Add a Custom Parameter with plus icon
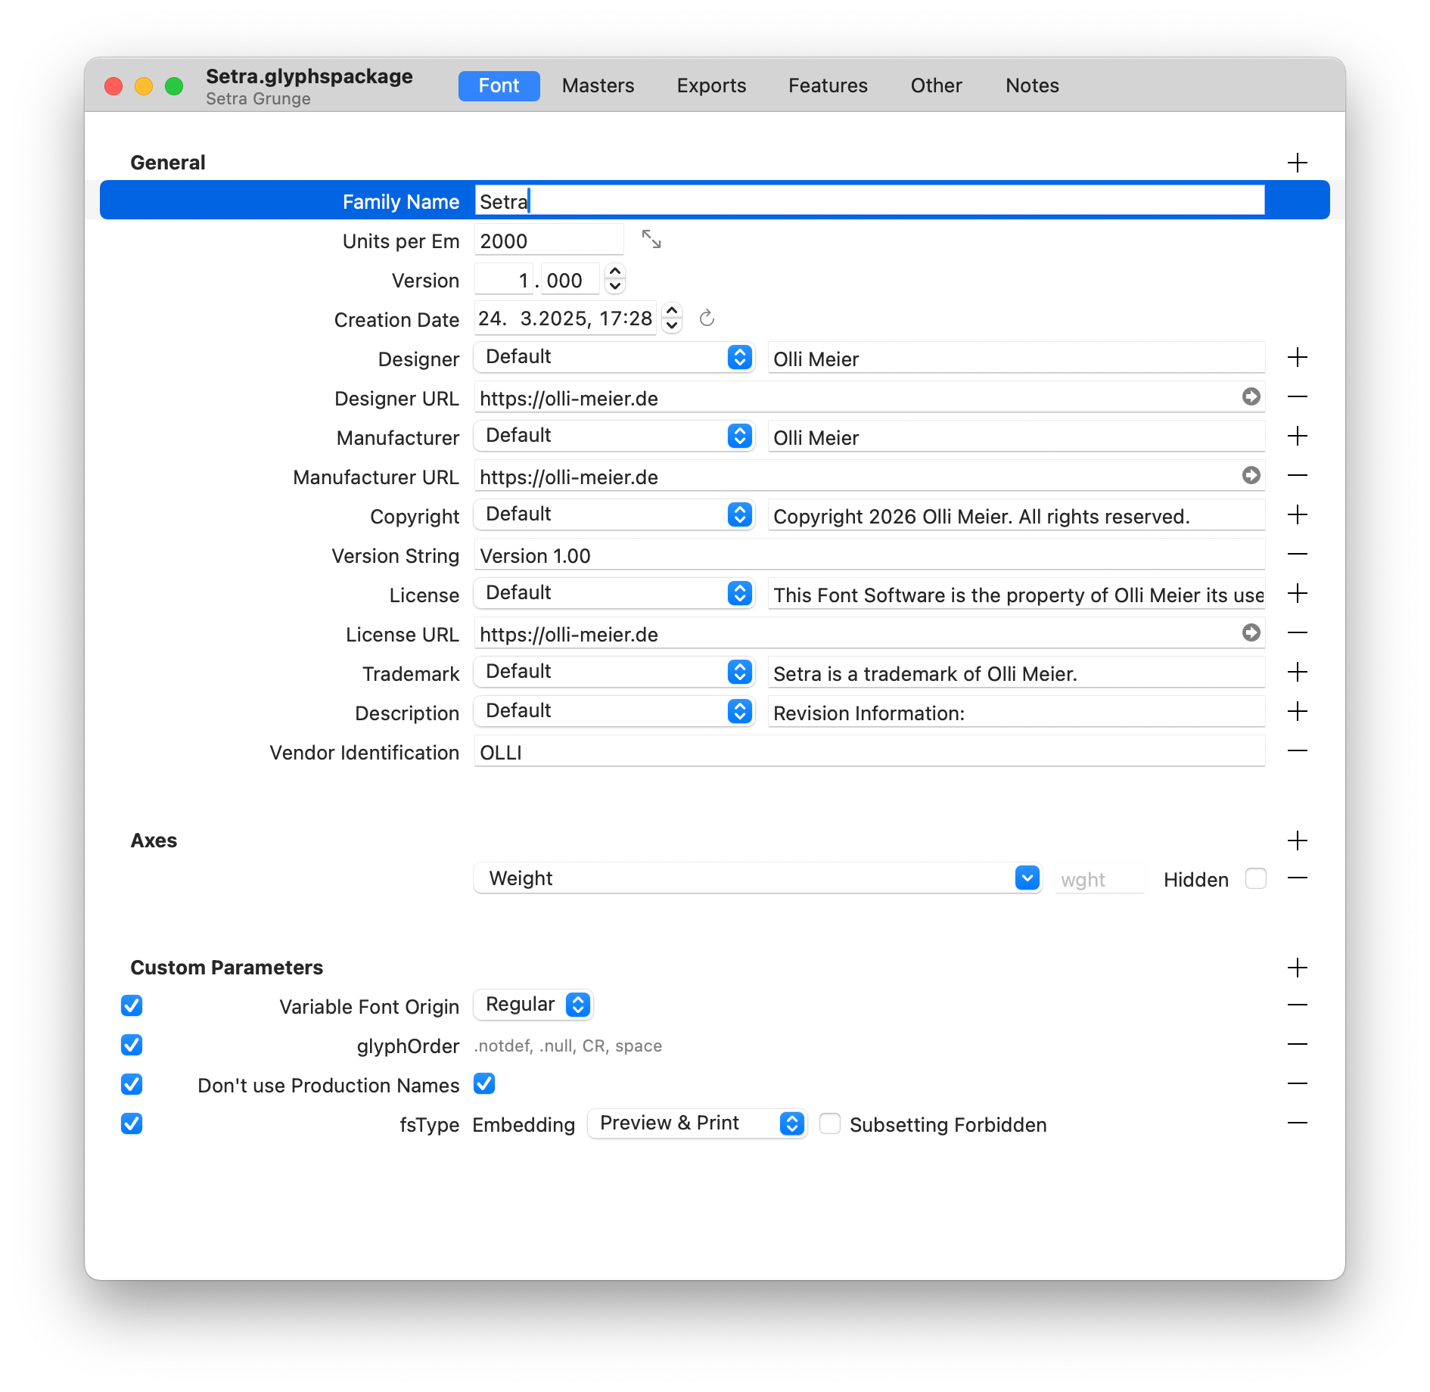This screenshot has width=1430, height=1392. pos(1297,968)
